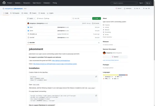Screen dimensions: 155x106
Task: Expand the Open Source menu
Action: [37, 3]
